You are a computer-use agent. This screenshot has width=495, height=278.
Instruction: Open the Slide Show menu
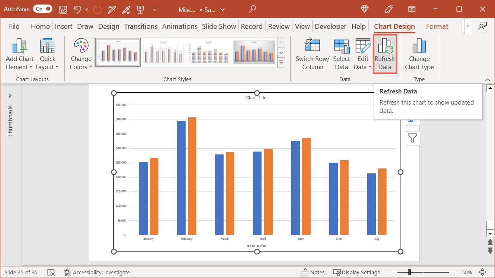coord(219,26)
